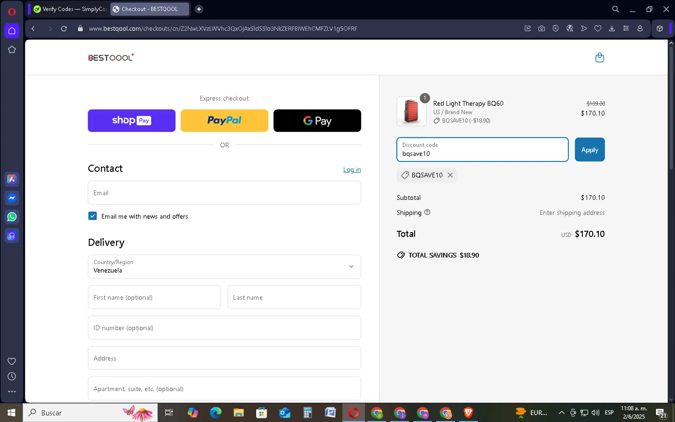The height and width of the screenshot is (422, 675).
Task: Click into the Email field
Action: point(225,193)
